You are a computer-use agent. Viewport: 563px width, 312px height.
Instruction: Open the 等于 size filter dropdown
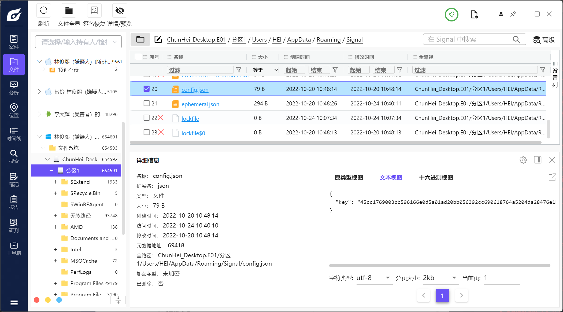[265, 70]
